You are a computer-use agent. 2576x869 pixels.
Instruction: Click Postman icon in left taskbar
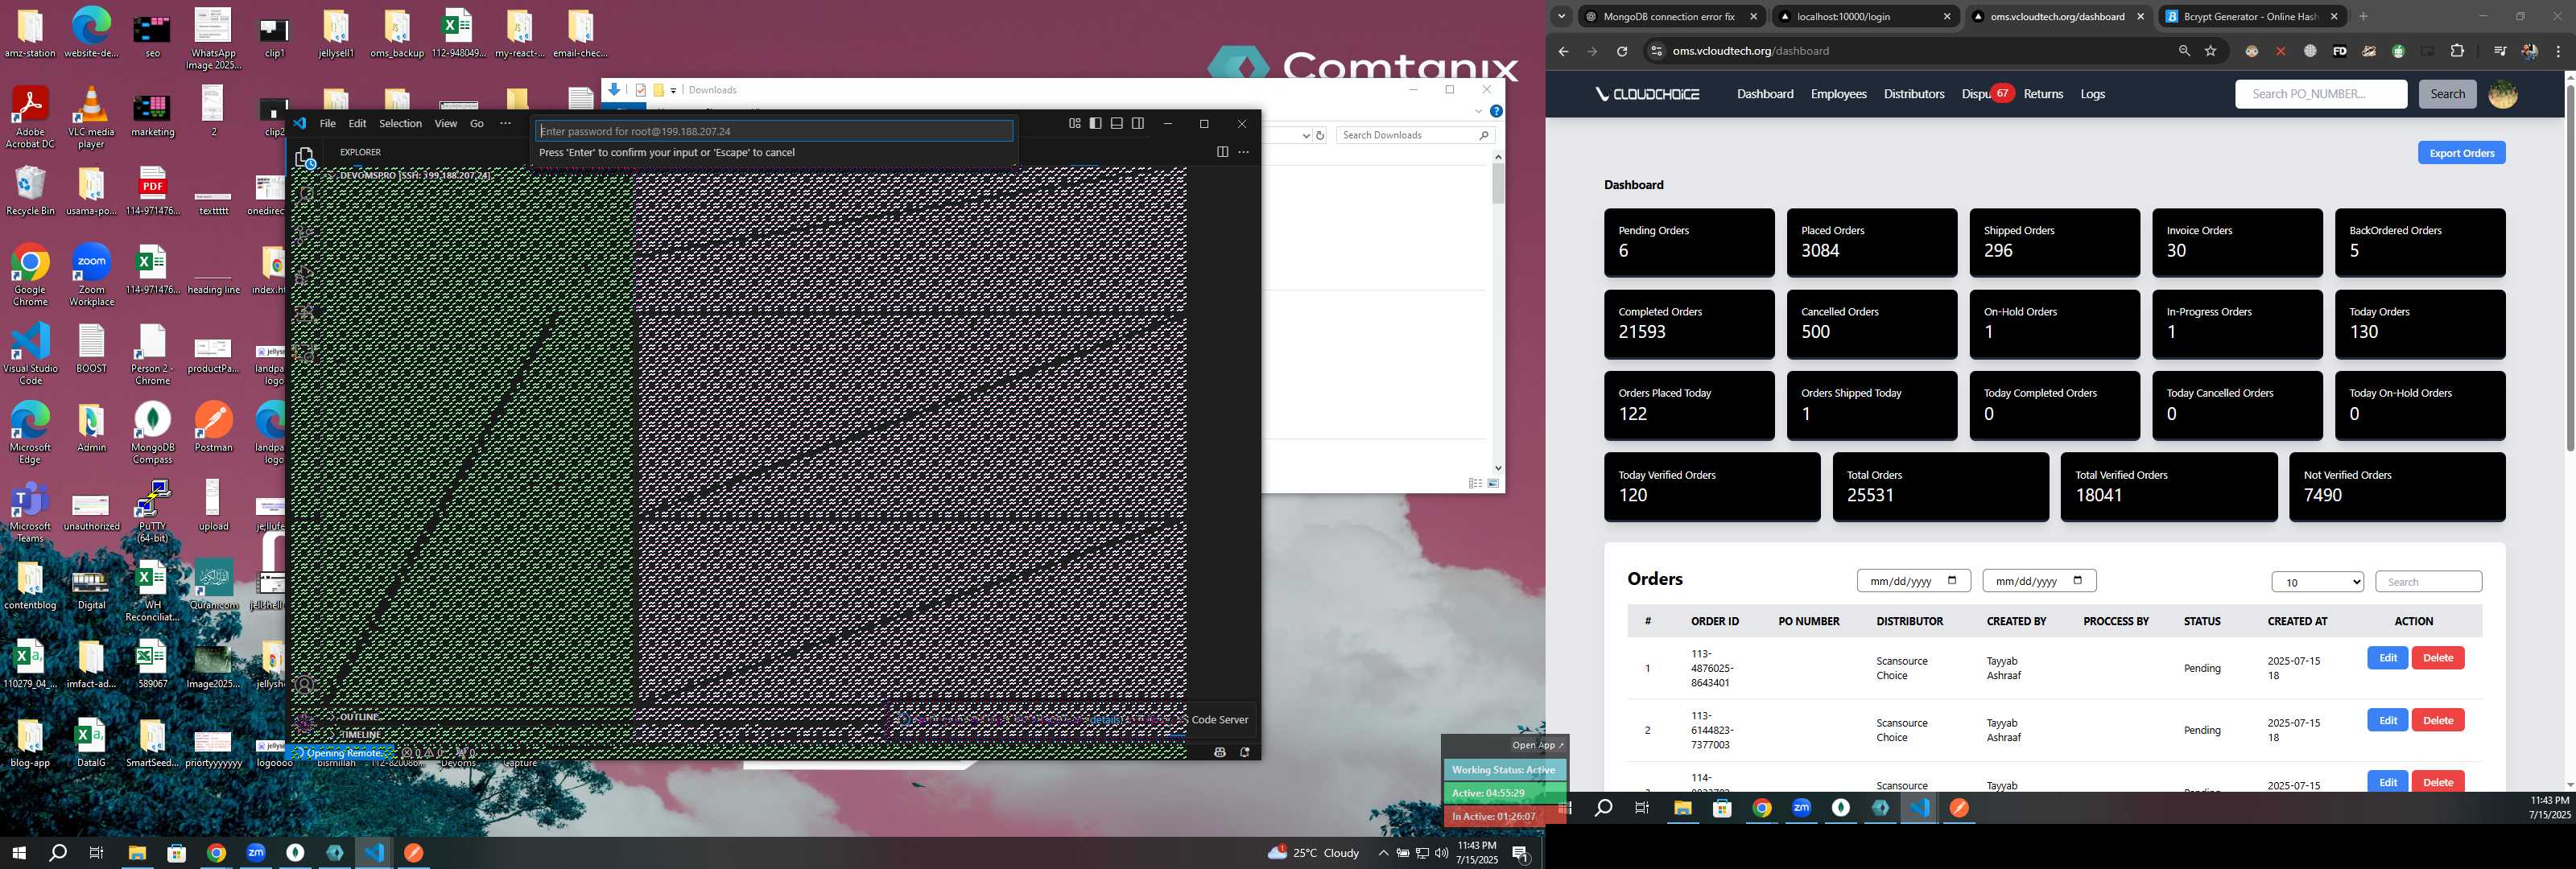[x=413, y=853]
